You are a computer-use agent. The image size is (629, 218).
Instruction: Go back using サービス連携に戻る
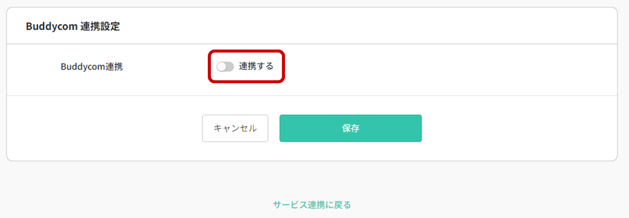pos(312,204)
